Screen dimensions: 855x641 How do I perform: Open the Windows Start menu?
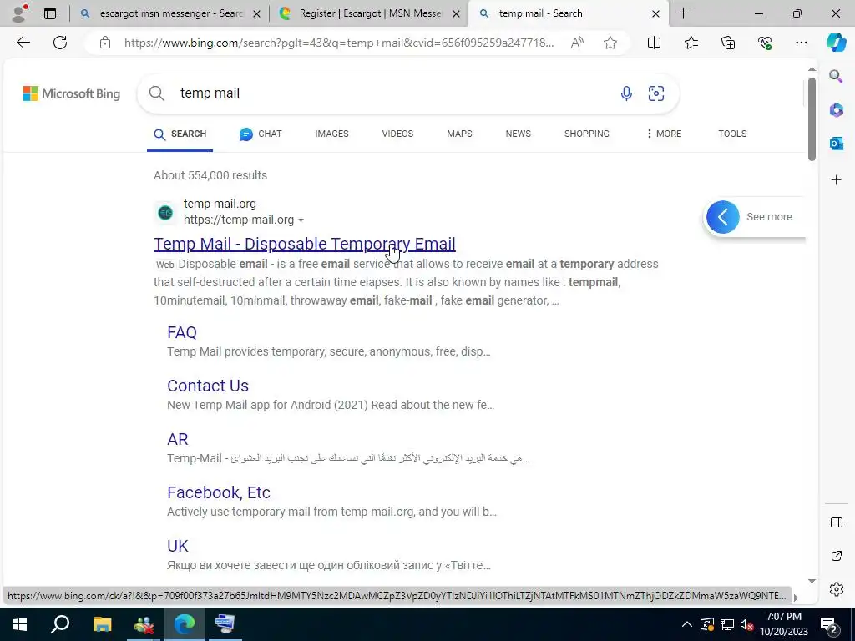tap(20, 624)
